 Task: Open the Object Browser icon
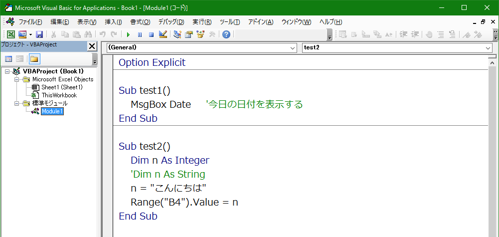[200, 34]
